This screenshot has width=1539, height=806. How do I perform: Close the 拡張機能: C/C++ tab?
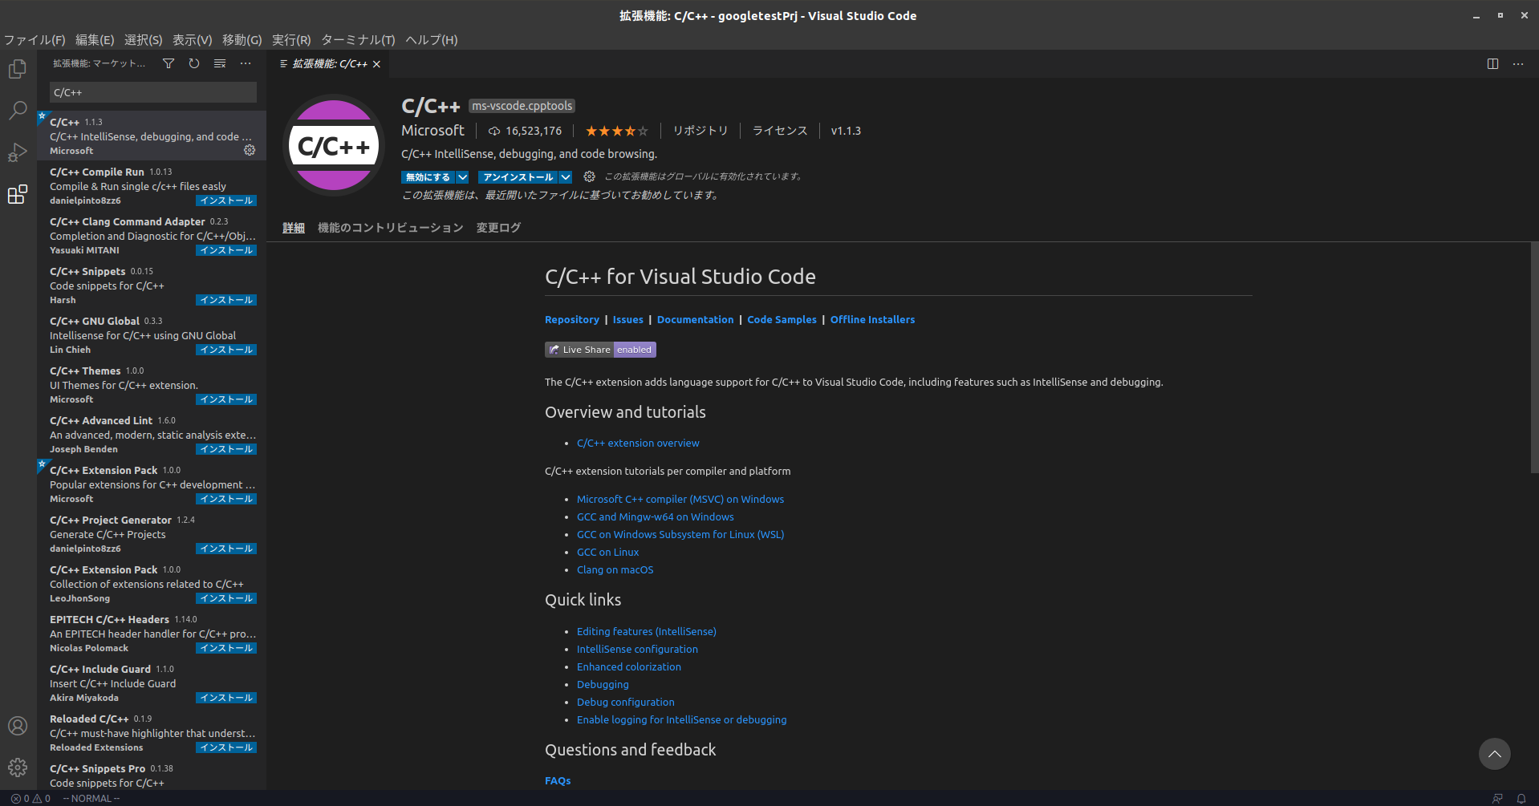click(x=376, y=64)
